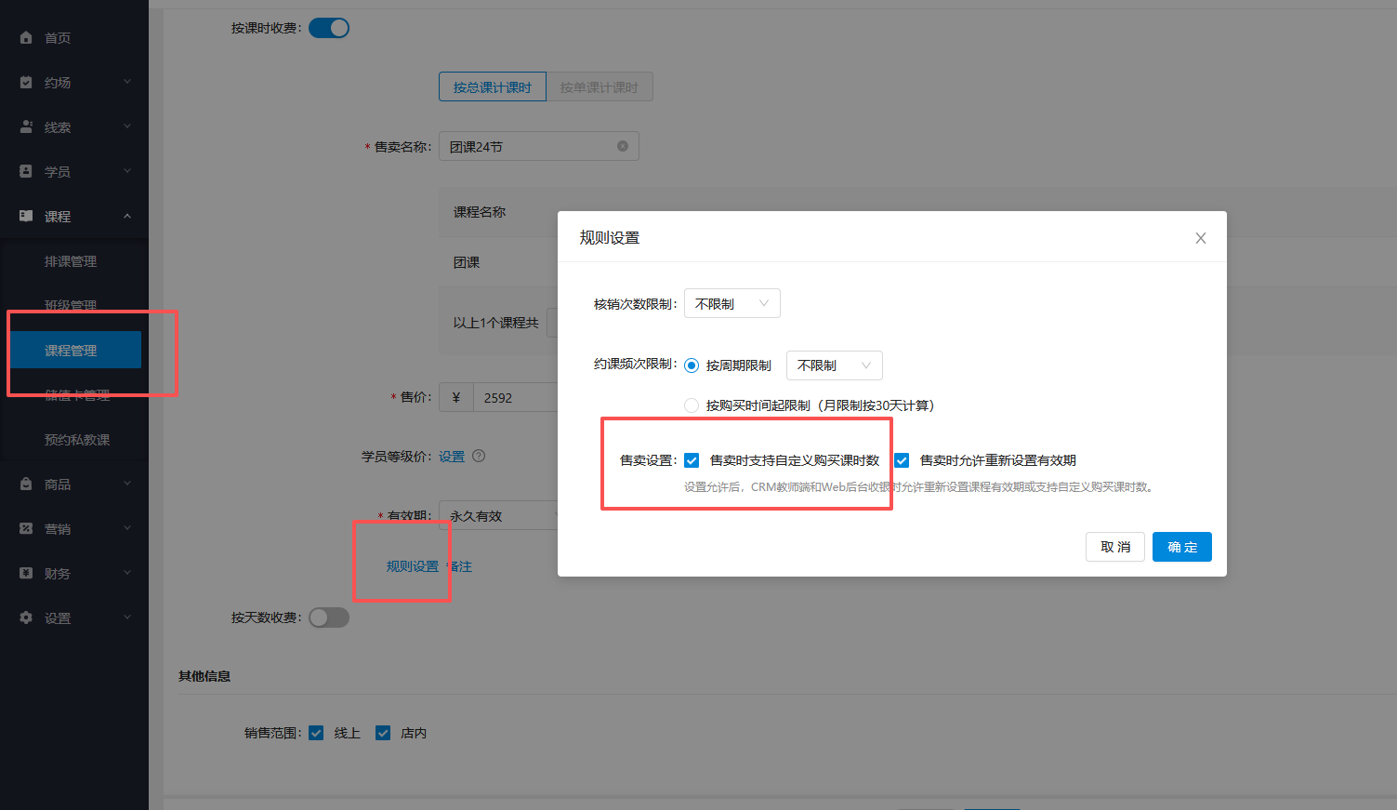Click the 财务 finance icon in sidebar
This screenshot has height=810, width=1397.
26,574
